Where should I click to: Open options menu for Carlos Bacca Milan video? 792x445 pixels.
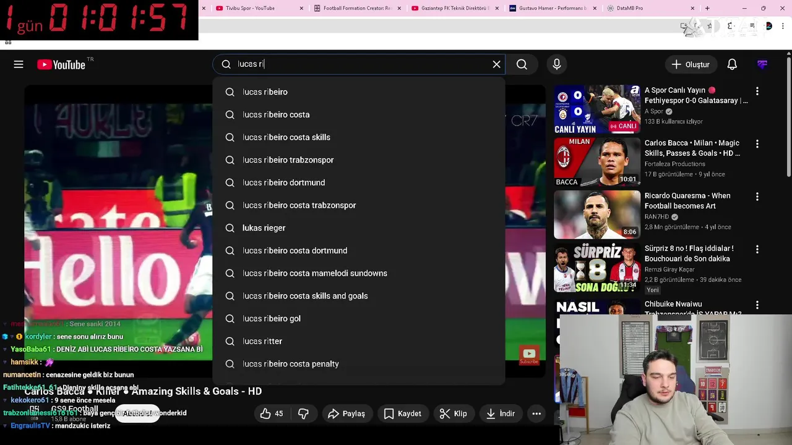[757, 143]
